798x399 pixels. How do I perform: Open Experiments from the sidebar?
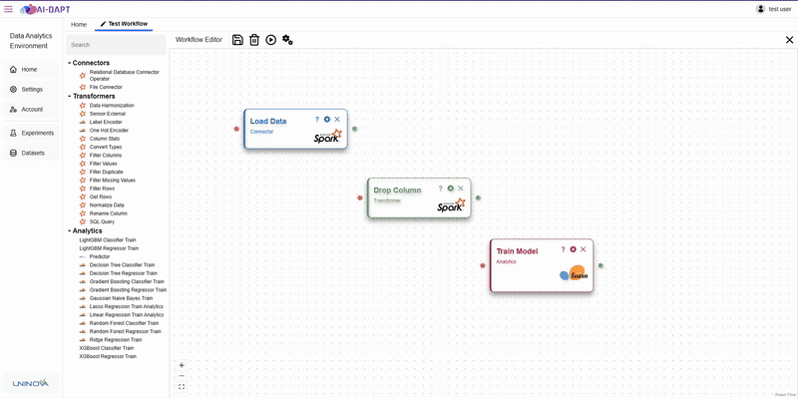[x=32, y=133]
